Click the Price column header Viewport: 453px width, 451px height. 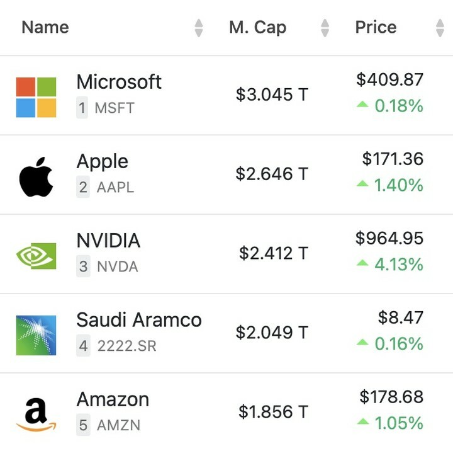click(376, 28)
